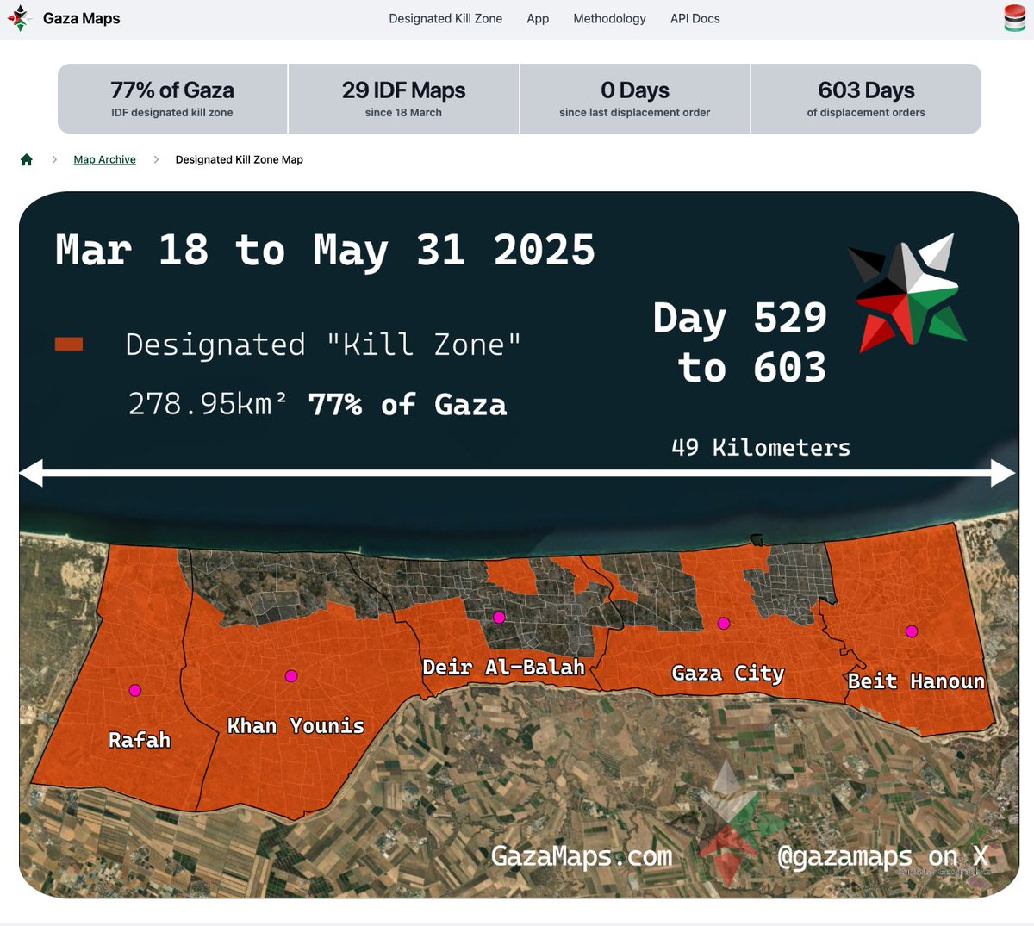
Task: Click the magenta marker above Deir Al-Balah
Action: 499,618
